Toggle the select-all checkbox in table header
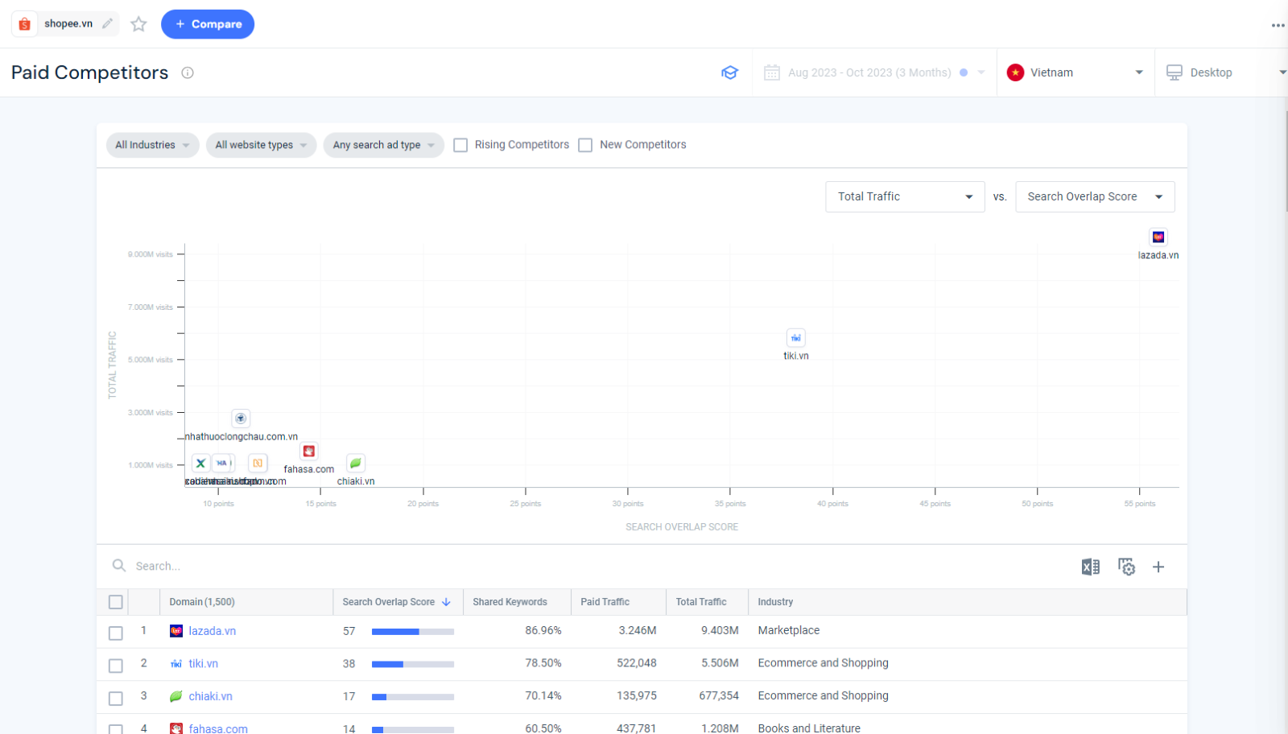 pyautogui.click(x=116, y=602)
